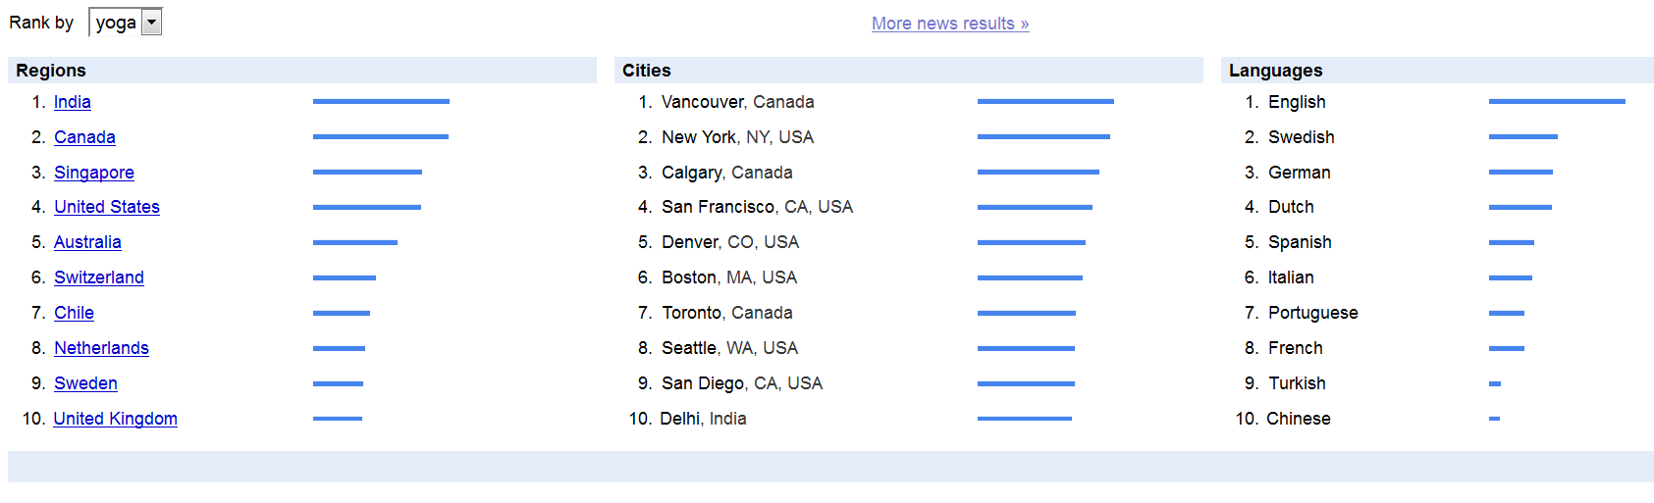Select the Canada region link
Screen dimensions: 1654x503
pos(84,137)
